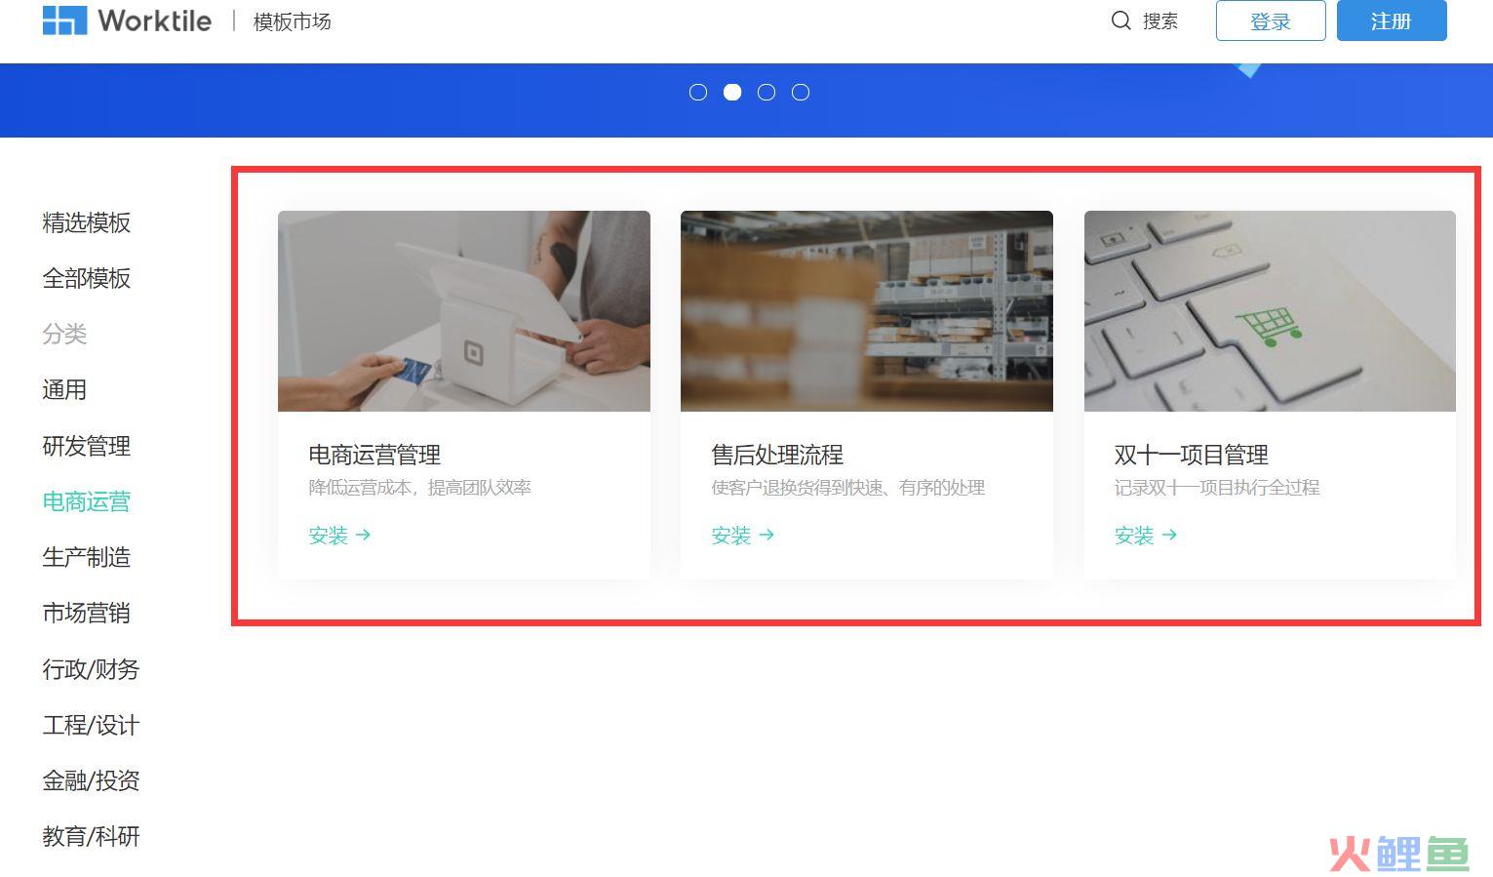1493x877 pixels.
Task: Select the 金融/投资 category
Action: tap(91, 780)
